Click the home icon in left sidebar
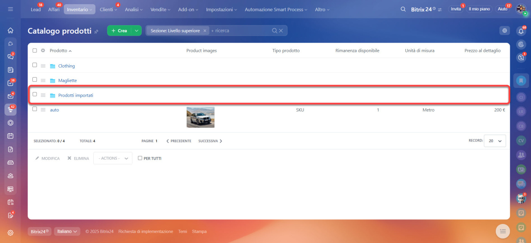The image size is (531, 243). [x=10, y=30]
